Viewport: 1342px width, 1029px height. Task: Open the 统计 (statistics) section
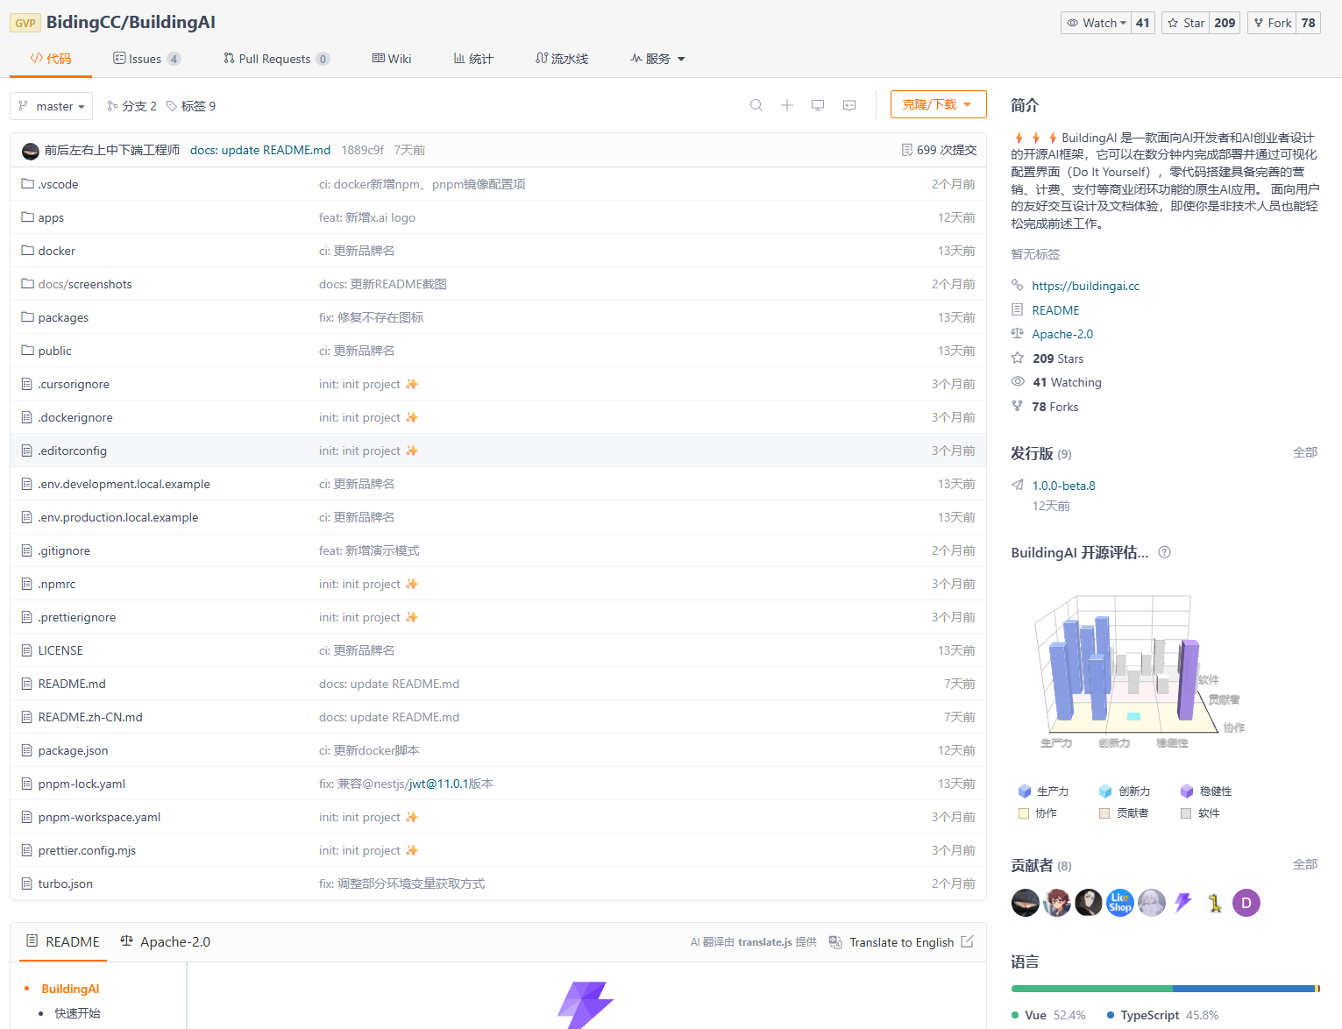[x=472, y=58]
